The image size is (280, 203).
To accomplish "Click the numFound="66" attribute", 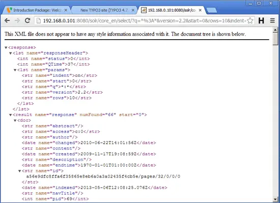I will 98,114.
